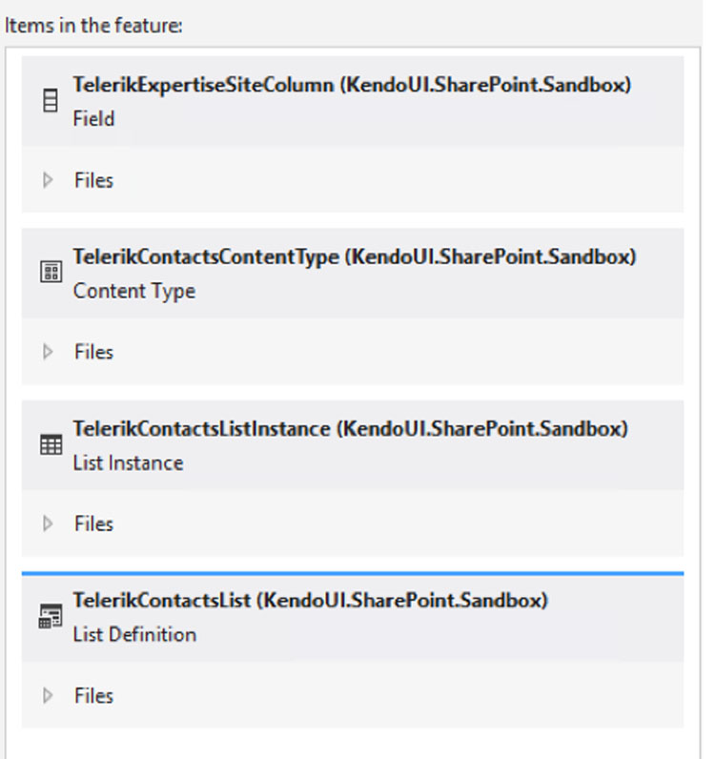
Task: Click the List Definition icon beside TelerikContactsList
Action: coord(51,616)
